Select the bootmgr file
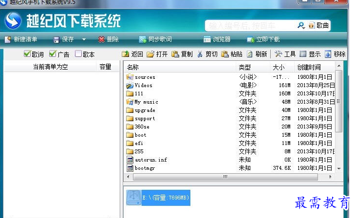 point(141,168)
